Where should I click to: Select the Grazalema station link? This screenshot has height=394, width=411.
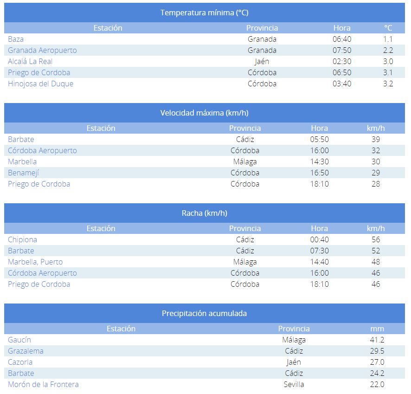click(x=26, y=351)
